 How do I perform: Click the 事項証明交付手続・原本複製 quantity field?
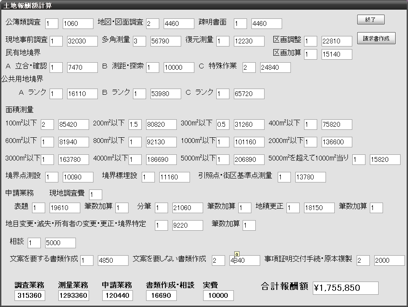[x=363, y=261]
